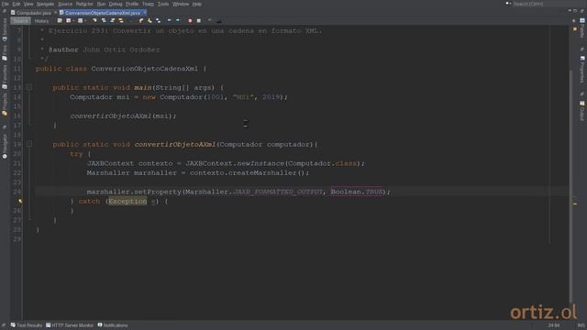
Task: Close the ConversionObjetoCadenaXml.java tab
Action: (x=145, y=13)
